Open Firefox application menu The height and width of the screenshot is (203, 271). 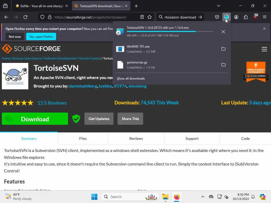click(265, 17)
